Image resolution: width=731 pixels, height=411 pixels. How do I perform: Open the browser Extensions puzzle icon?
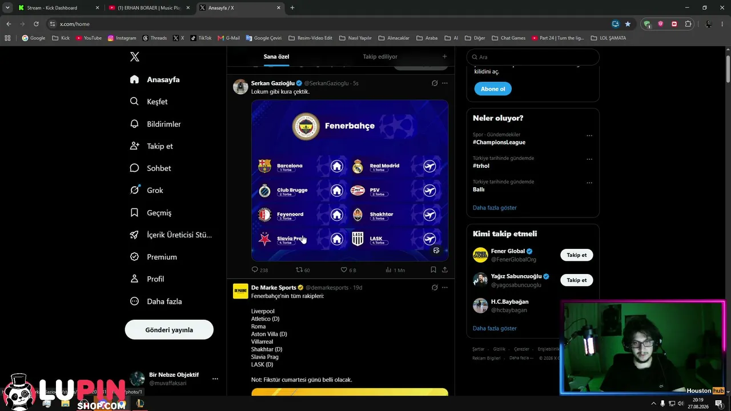point(688,24)
